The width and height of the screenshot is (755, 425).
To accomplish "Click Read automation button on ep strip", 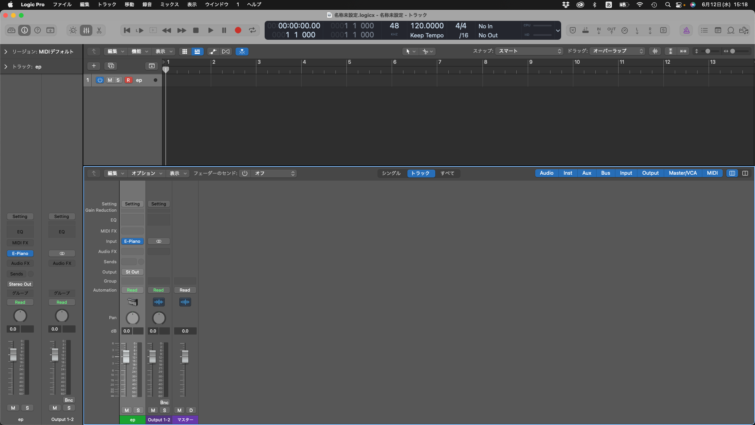I will coord(132,290).
